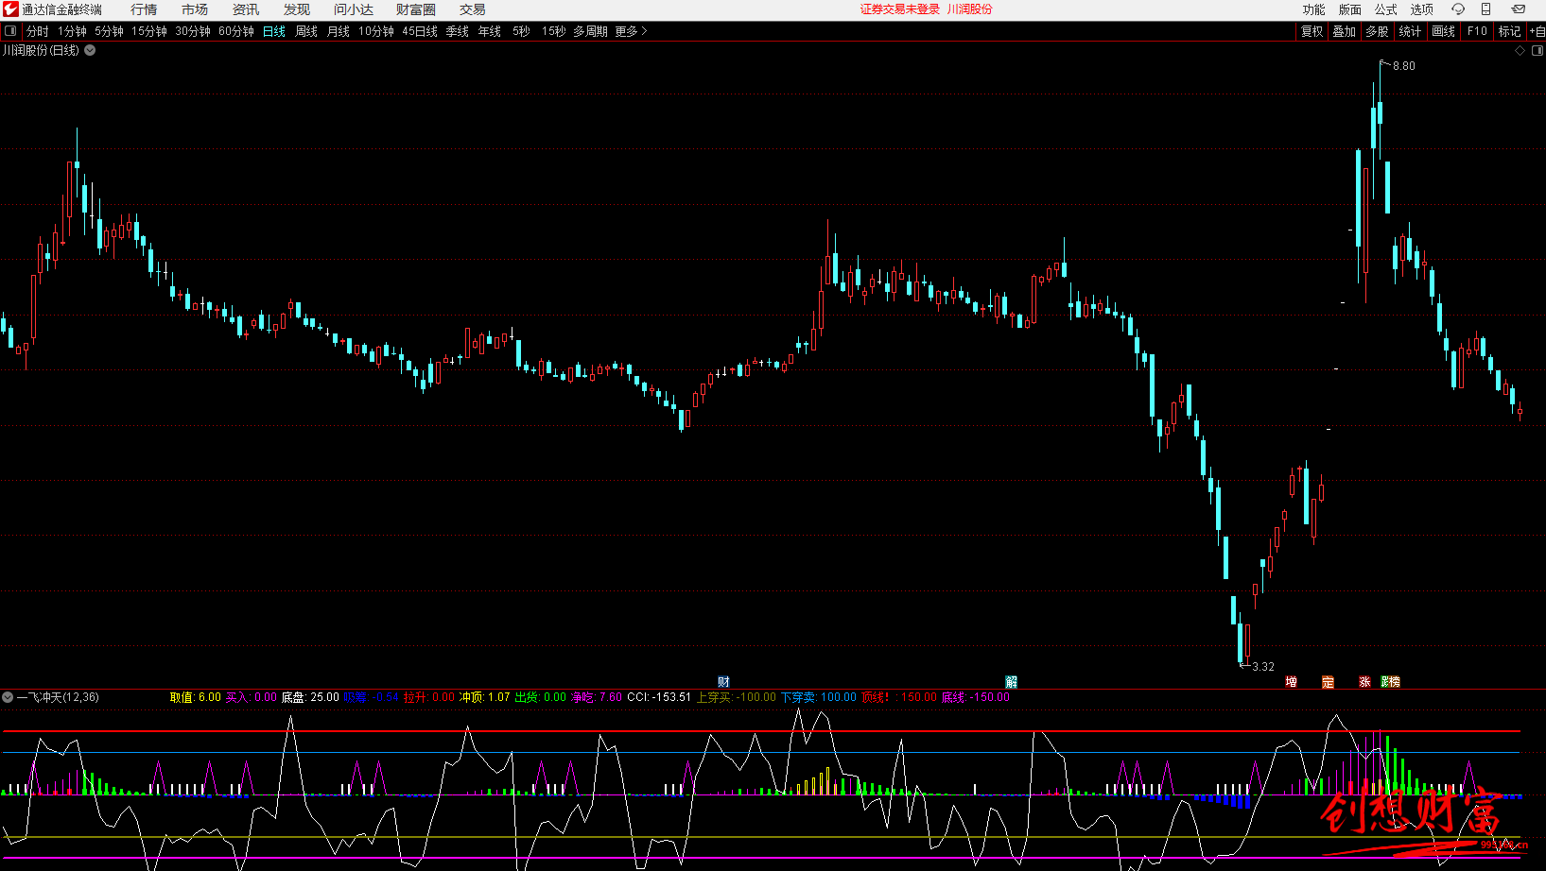Viewport: 1546px width, 871px height.
Task: Click the 统计 button
Action: pyautogui.click(x=1410, y=31)
